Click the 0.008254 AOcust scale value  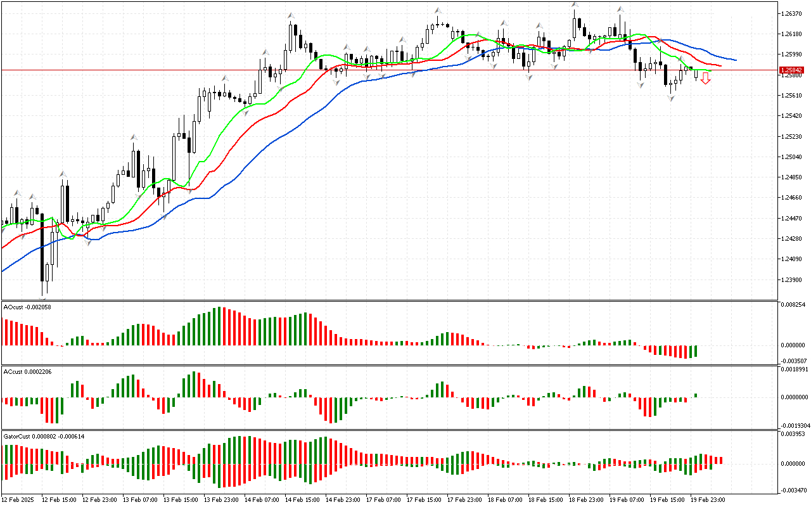(x=793, y=305)
